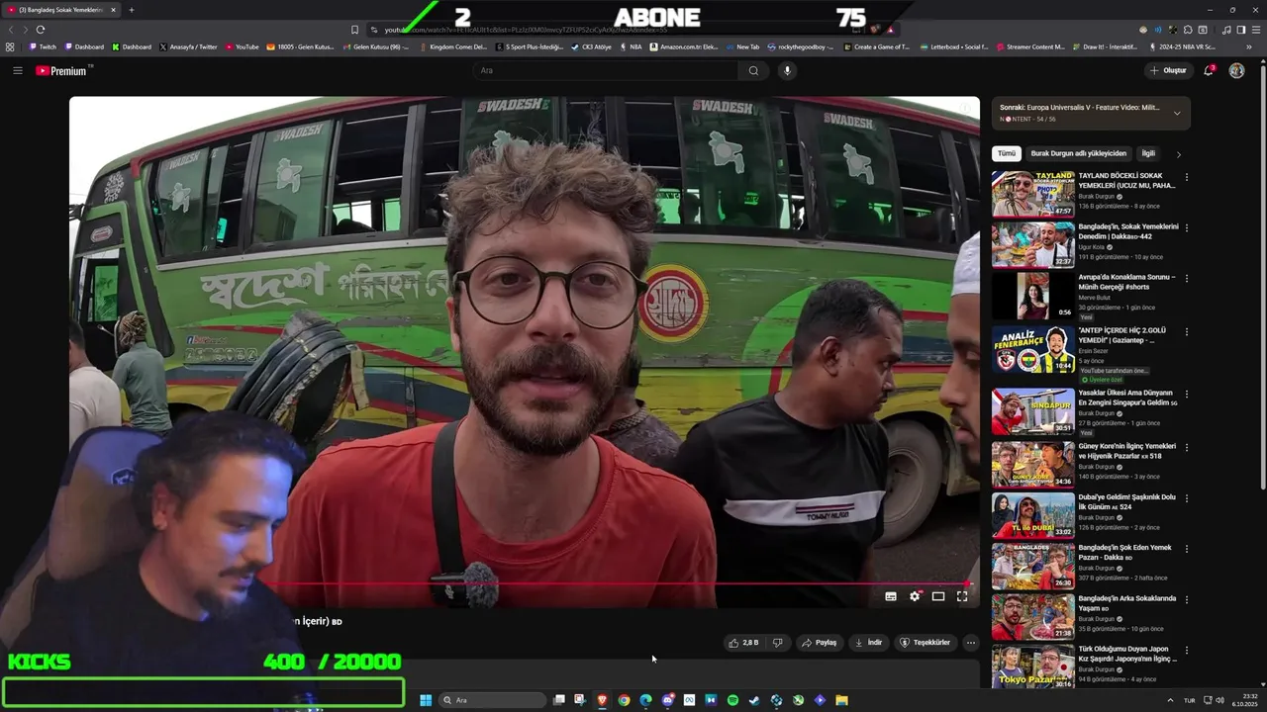Reload the page in browser toolbar
Screen dimensions: 1267x712
pos(41,30)
